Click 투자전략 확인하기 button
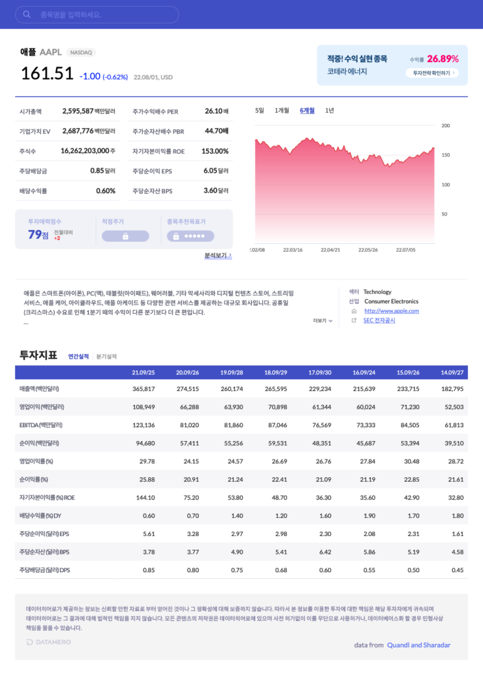The width and height of the screenshot is (483, 675). [432, 73]
